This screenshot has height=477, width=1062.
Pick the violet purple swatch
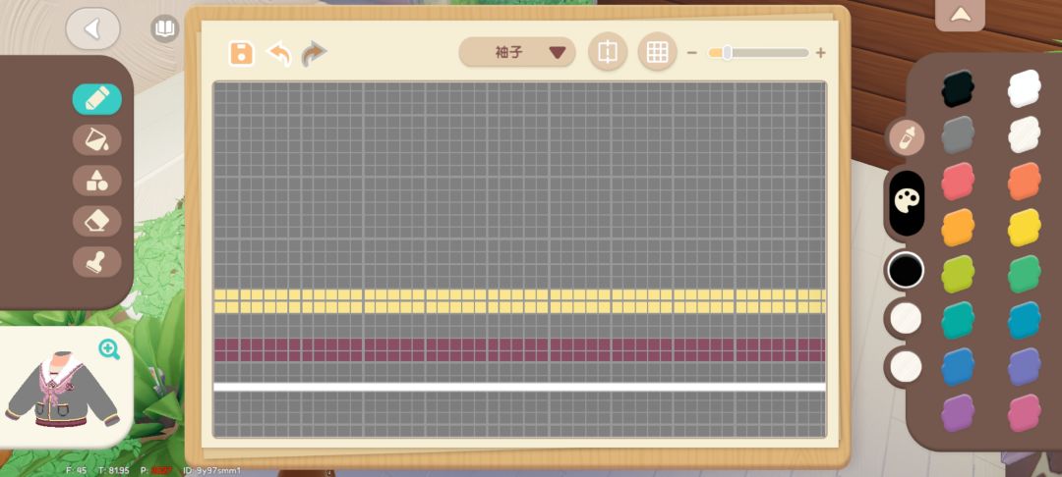pyautogui.click(x=958, y=413)
